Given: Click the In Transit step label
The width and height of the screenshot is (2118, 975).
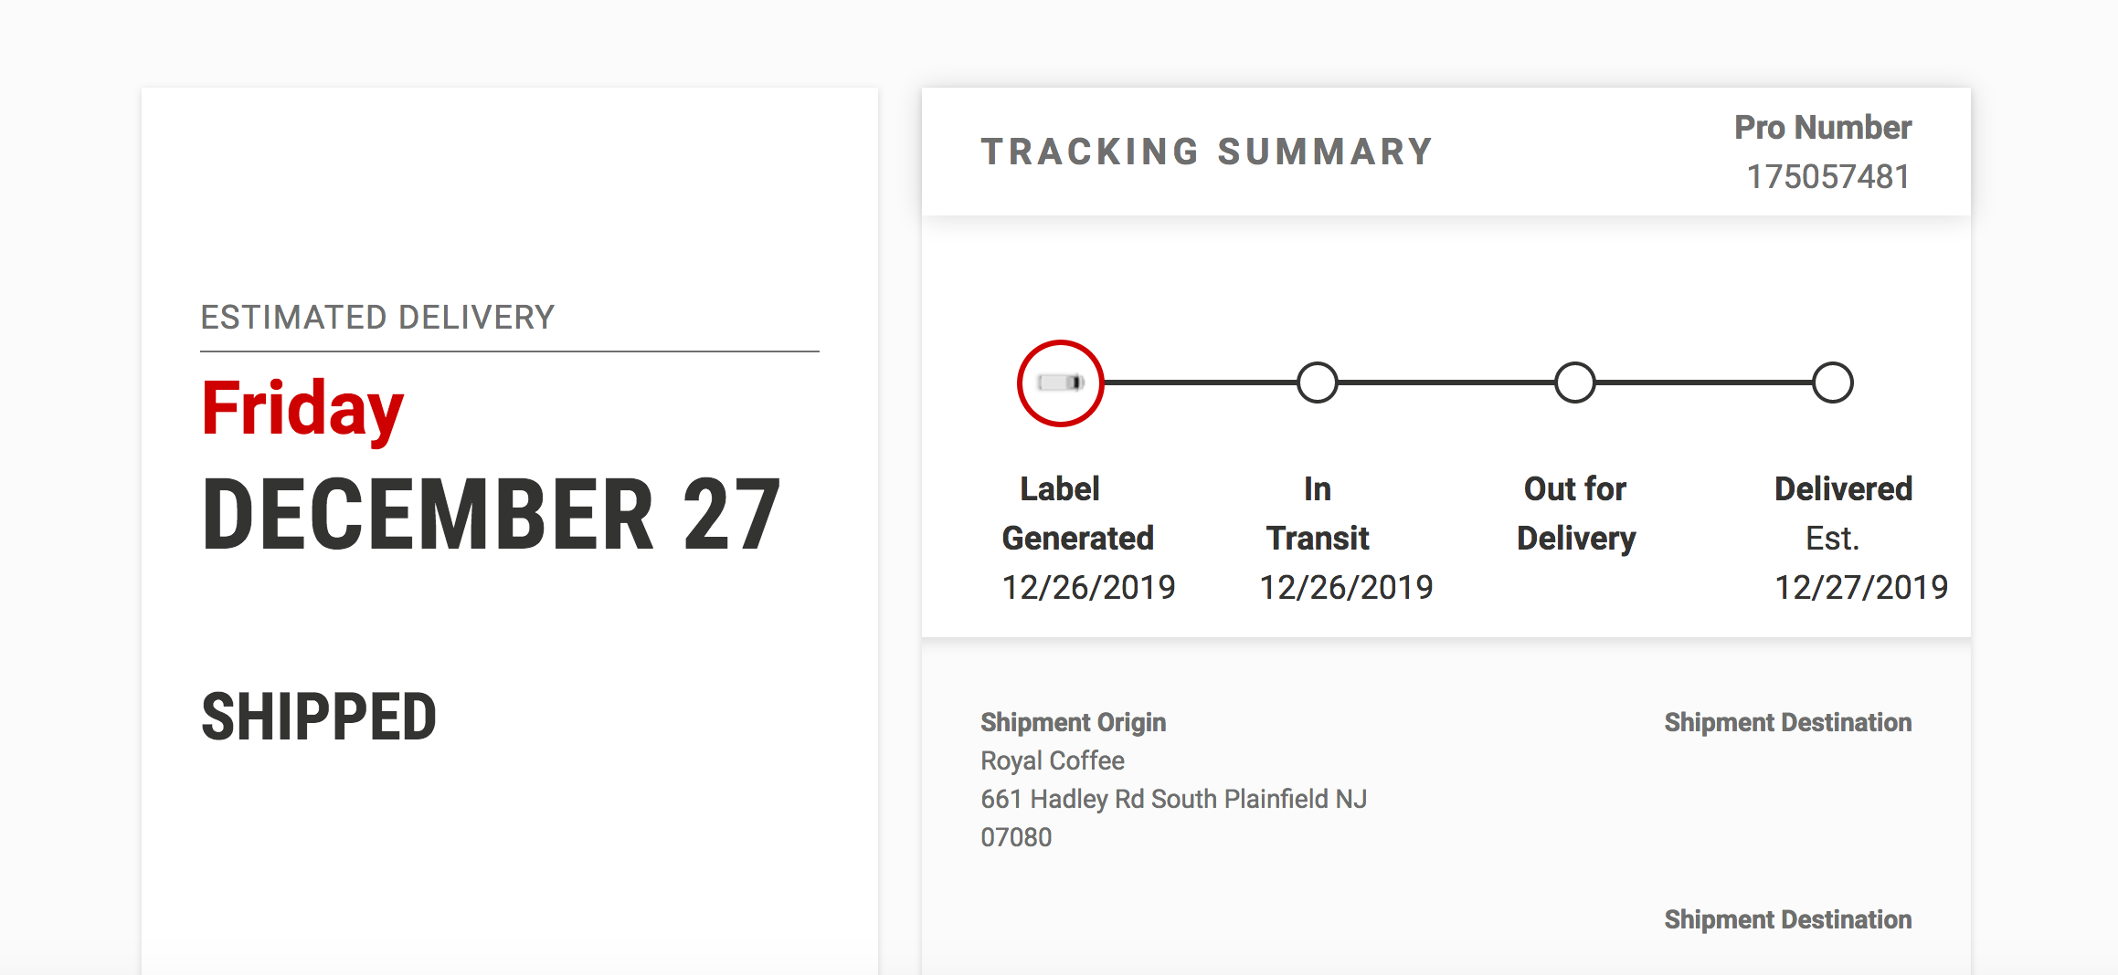Looking at the screenshot, I should [1318, 513].
